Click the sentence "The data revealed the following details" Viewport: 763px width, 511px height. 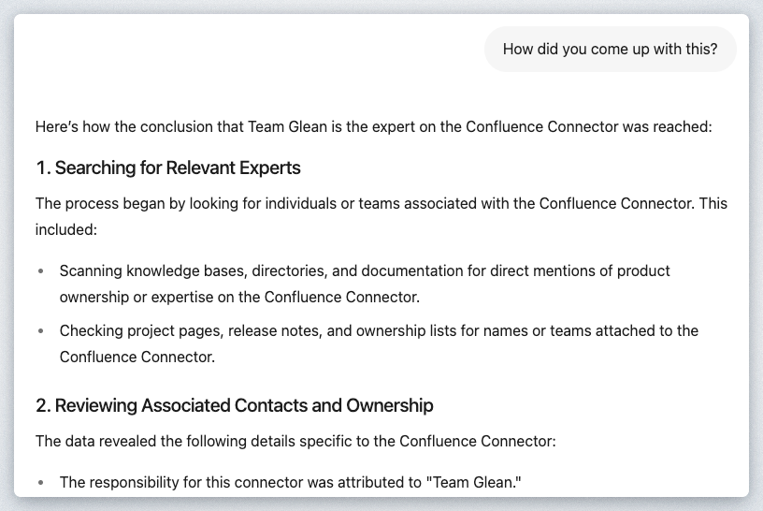(295, 440)
